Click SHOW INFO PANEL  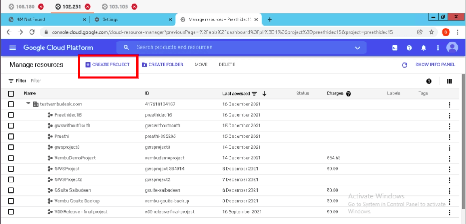coord(435,65)
